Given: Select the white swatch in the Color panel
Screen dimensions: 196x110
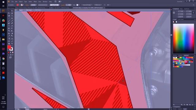Looking at the screenshot, I should click(176, 22).
